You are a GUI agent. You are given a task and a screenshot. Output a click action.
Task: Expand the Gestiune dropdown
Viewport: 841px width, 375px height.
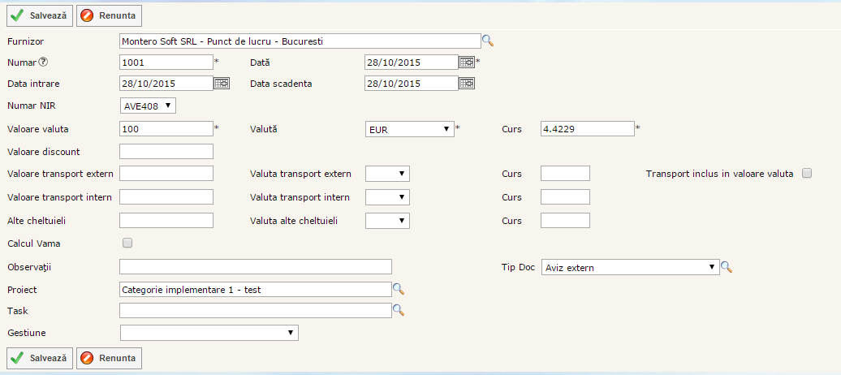coord(209,333)
